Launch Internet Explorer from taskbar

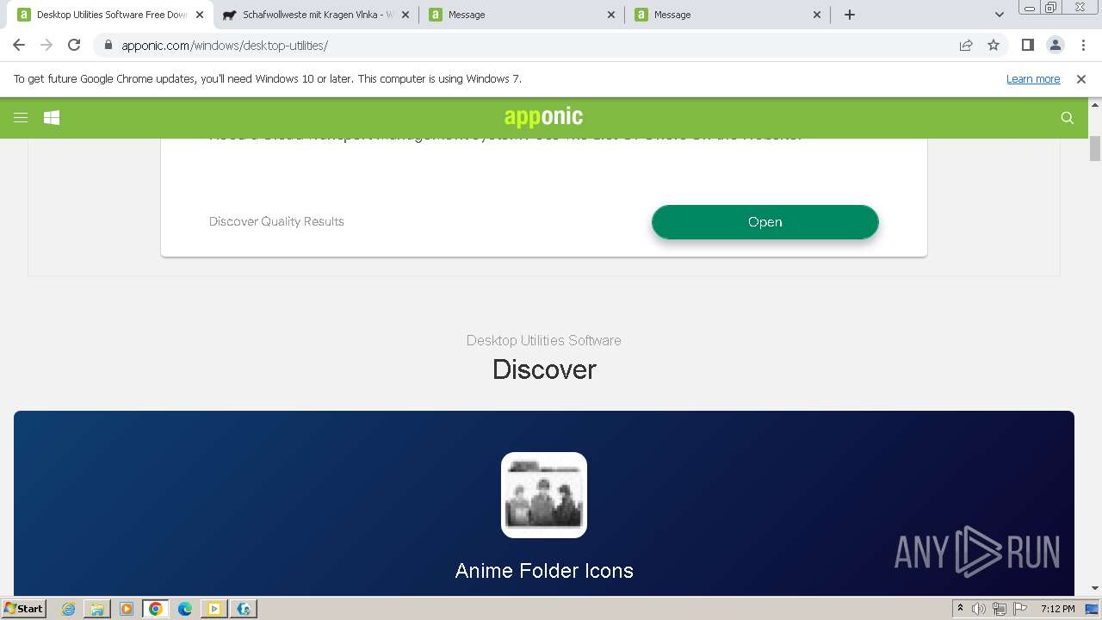point(68,609)
